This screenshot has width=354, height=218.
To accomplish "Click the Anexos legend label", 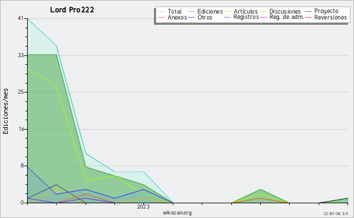I will (x=177, y=17).
